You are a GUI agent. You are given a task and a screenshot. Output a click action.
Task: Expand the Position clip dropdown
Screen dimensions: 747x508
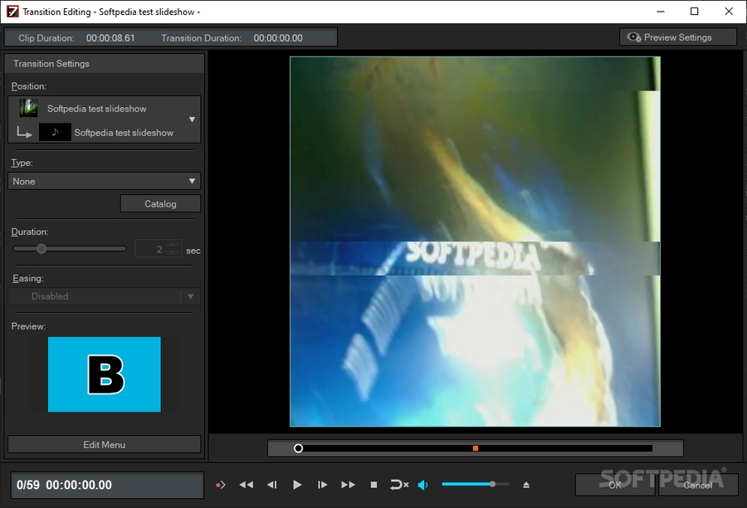point(192,120)
